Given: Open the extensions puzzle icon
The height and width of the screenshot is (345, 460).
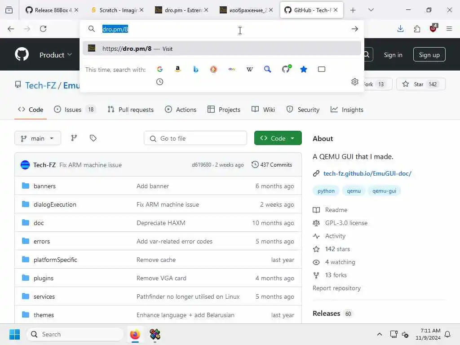Looking at the screenshot, I should tap(417, 29).
